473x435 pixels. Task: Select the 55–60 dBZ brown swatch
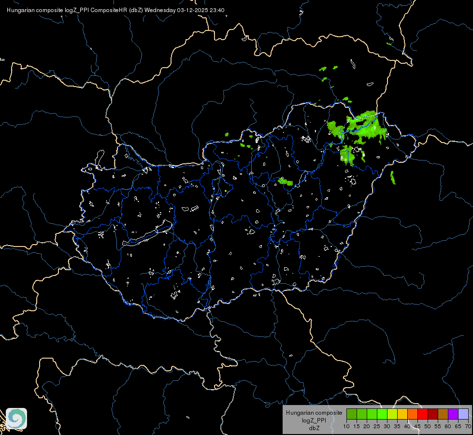(443, 414)
